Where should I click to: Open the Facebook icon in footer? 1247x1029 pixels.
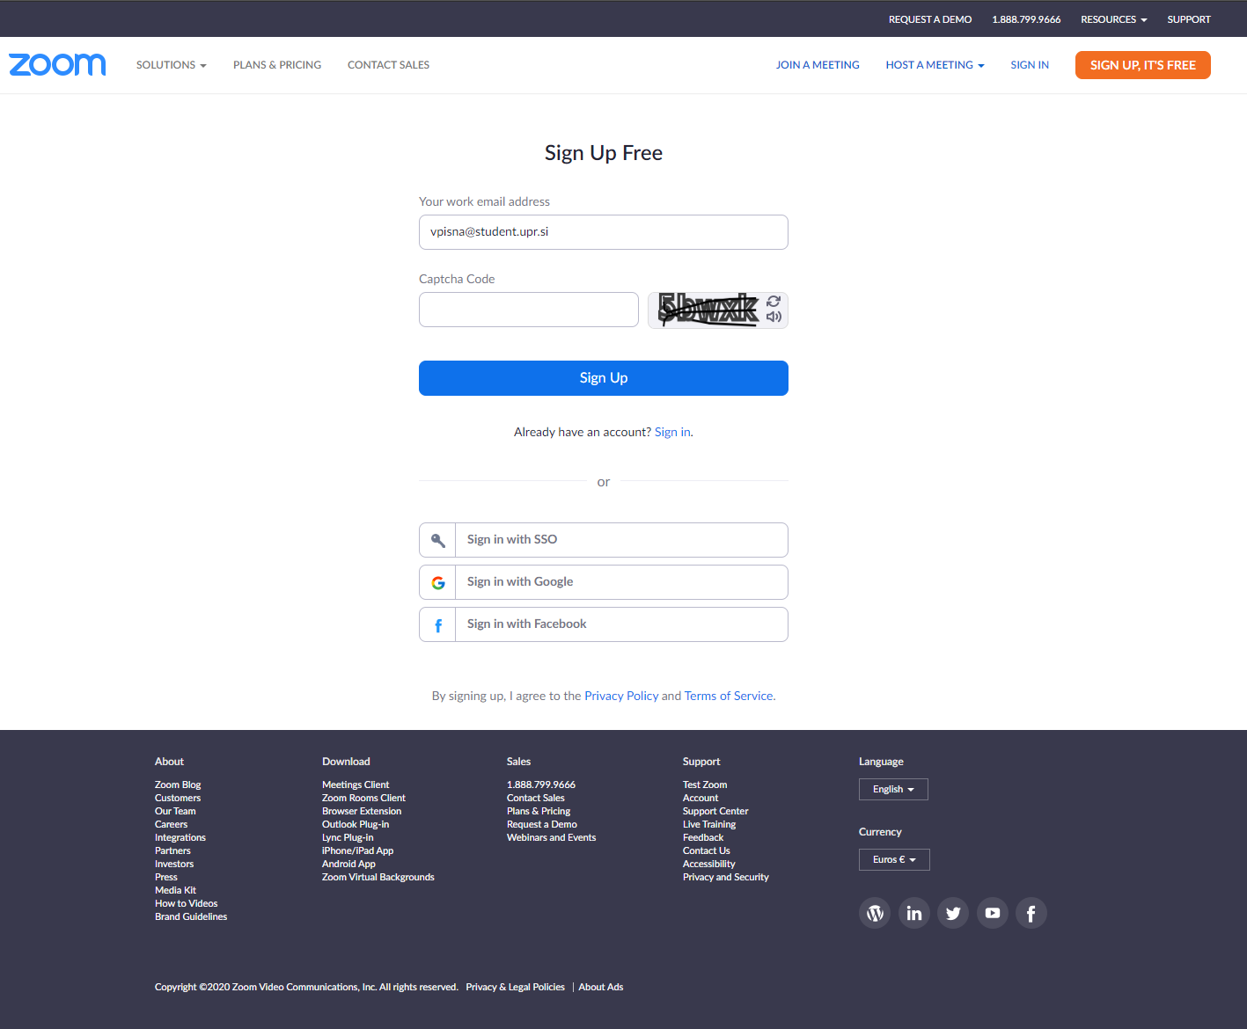(1031, 913)
